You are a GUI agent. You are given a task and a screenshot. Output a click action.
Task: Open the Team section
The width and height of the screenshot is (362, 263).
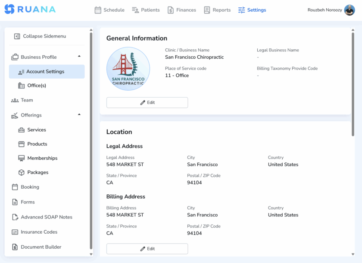[28, 100]
